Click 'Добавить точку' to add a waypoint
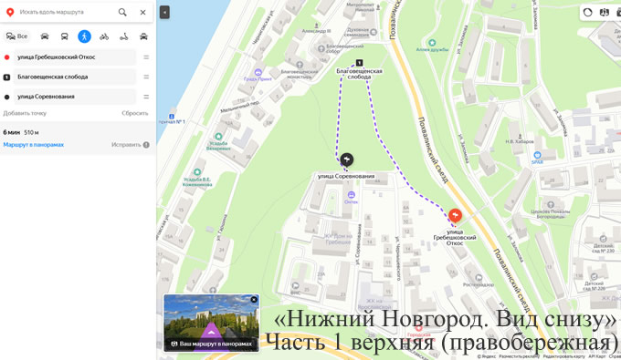621x360 pixels. pos(25,113)
